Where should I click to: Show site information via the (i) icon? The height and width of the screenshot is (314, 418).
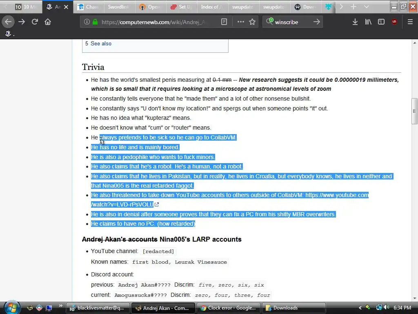click(87, 22)
